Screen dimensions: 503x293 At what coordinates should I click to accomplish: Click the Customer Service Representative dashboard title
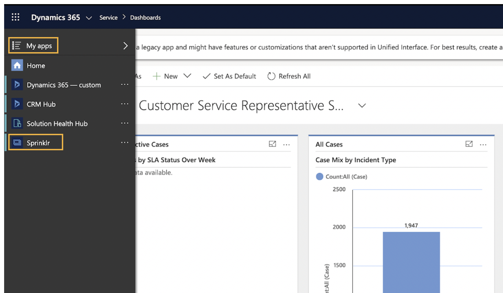click(241, 105)
